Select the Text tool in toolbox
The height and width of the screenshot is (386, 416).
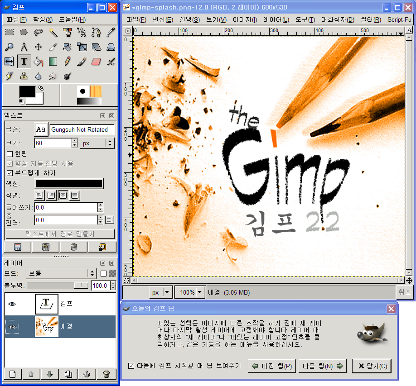pyautogui.click(x=24, y=62)
